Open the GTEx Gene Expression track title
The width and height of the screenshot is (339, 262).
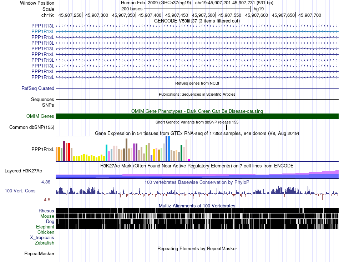[197, 133]
